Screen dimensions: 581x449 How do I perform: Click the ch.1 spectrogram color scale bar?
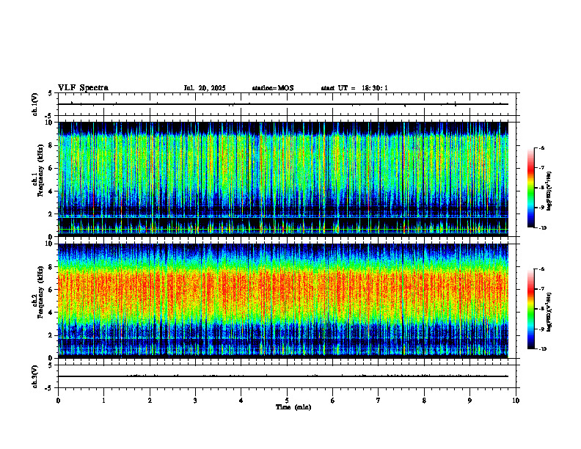coord(530,188)
